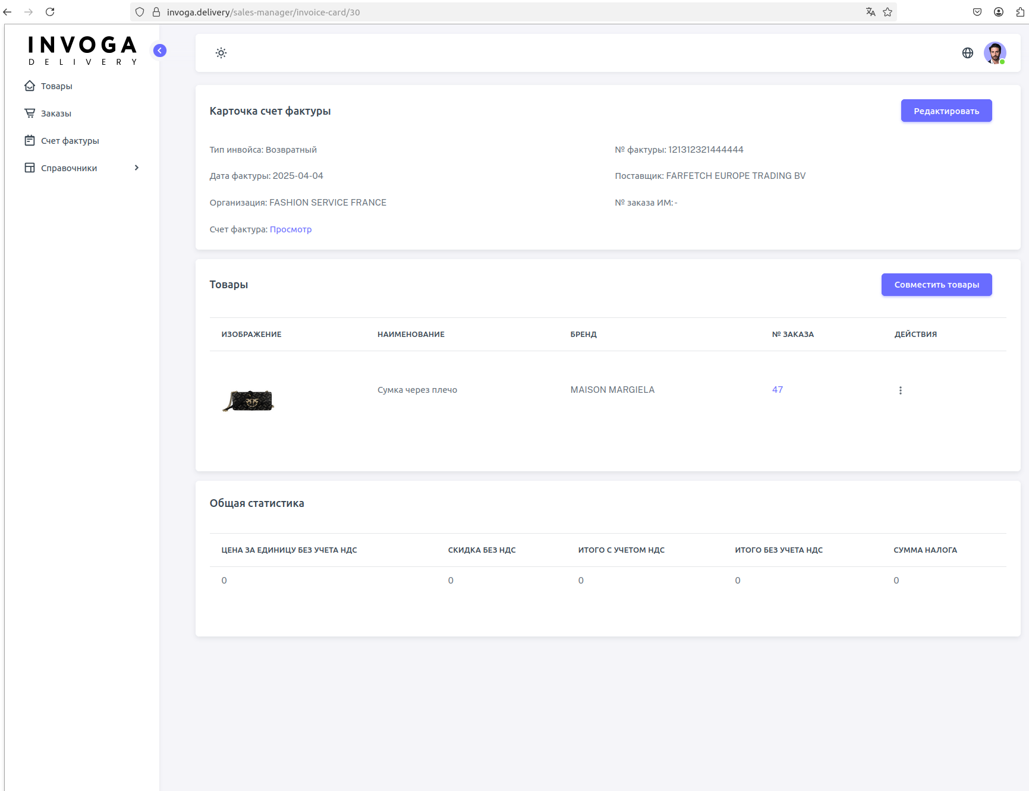Click the INVOGA Delivery logo
Screen dimensions: 1029x791
pos(83,50)
